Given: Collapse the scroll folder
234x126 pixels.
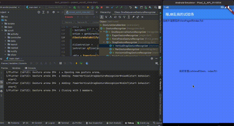Looking at the screenshot, I should click(x=2, y=30).
